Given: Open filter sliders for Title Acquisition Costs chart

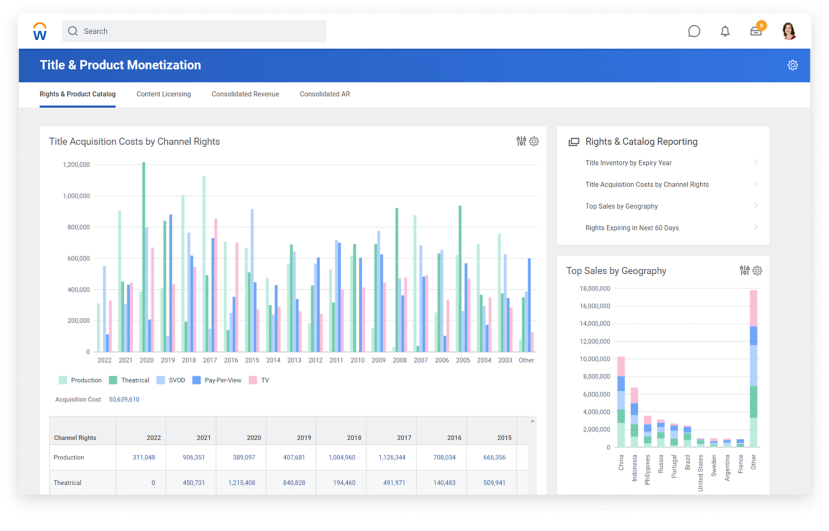Looking at the screenshot, I should click(521, 141).
